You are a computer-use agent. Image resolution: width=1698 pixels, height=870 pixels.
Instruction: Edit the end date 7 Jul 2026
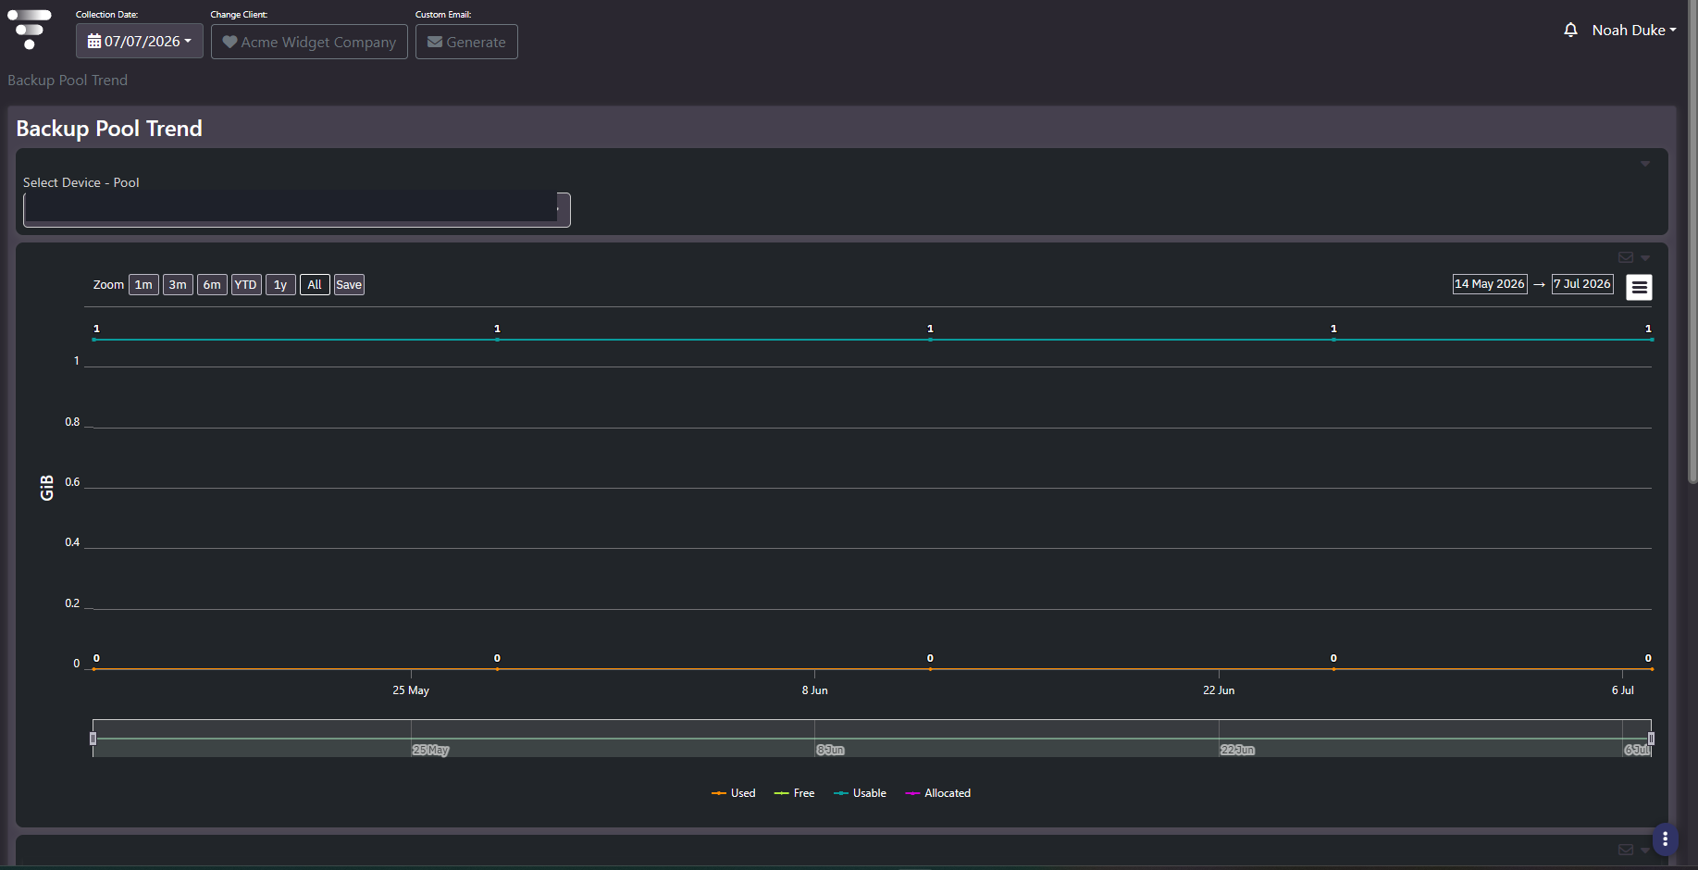pos(1582,284)
